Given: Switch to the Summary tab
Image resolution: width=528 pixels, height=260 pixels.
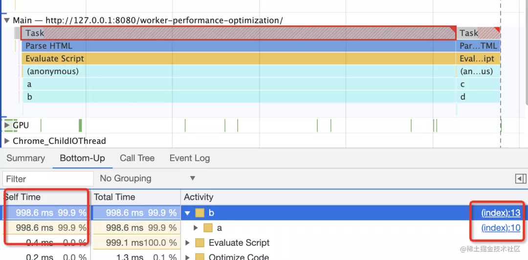Looking at the screenshot, I should point(25,159).
